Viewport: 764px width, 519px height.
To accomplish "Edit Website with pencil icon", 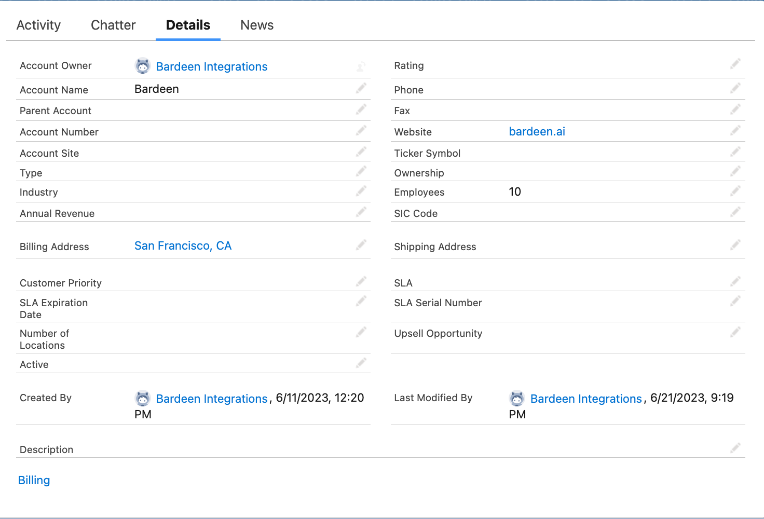I will [735, 130].
